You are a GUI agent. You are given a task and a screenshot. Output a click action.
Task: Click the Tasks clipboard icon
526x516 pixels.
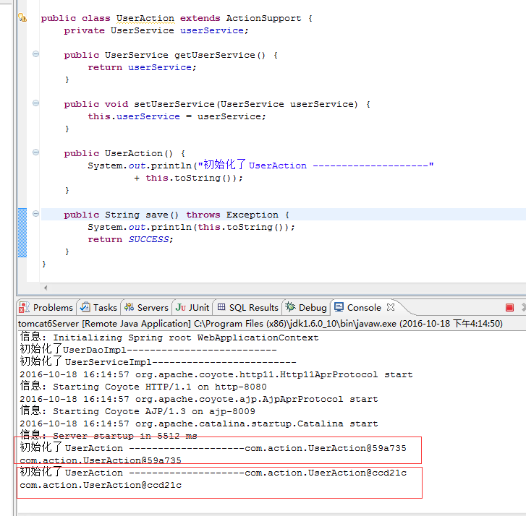(x=85, y=307)
